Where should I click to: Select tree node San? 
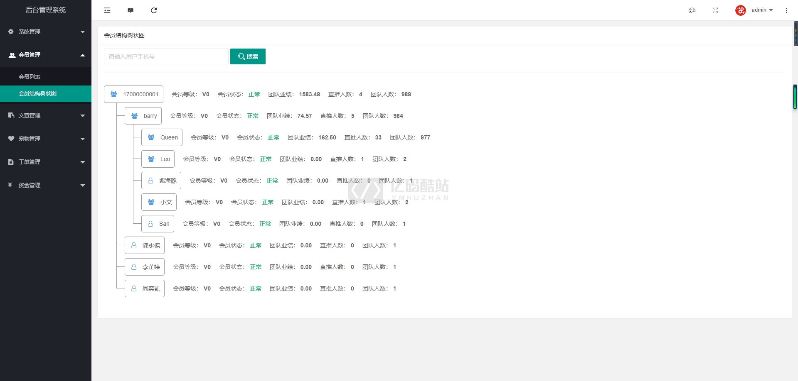[x=158, y=224]
